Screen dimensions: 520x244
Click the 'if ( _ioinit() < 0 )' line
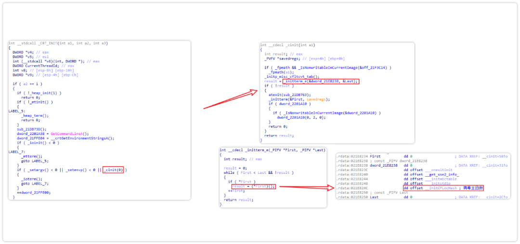point(38,143)
